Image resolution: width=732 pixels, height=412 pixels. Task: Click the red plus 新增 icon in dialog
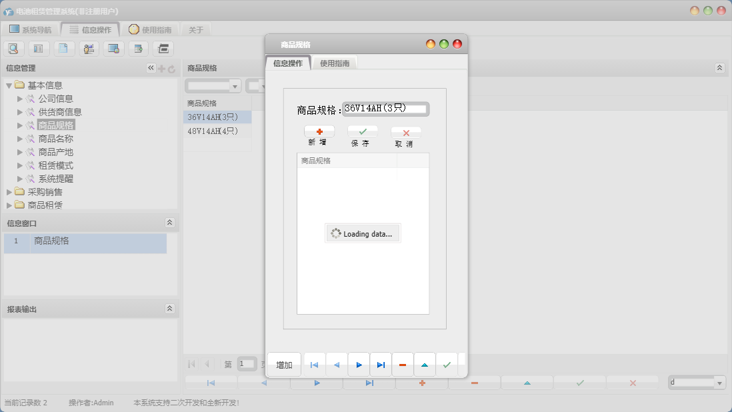[x=319, y=132]
